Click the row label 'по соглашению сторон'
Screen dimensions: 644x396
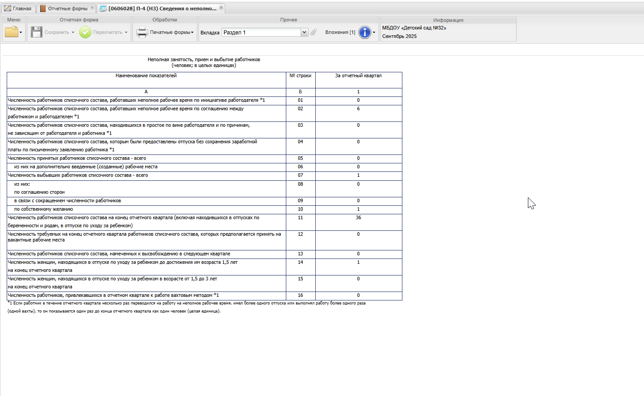(39, 192)
